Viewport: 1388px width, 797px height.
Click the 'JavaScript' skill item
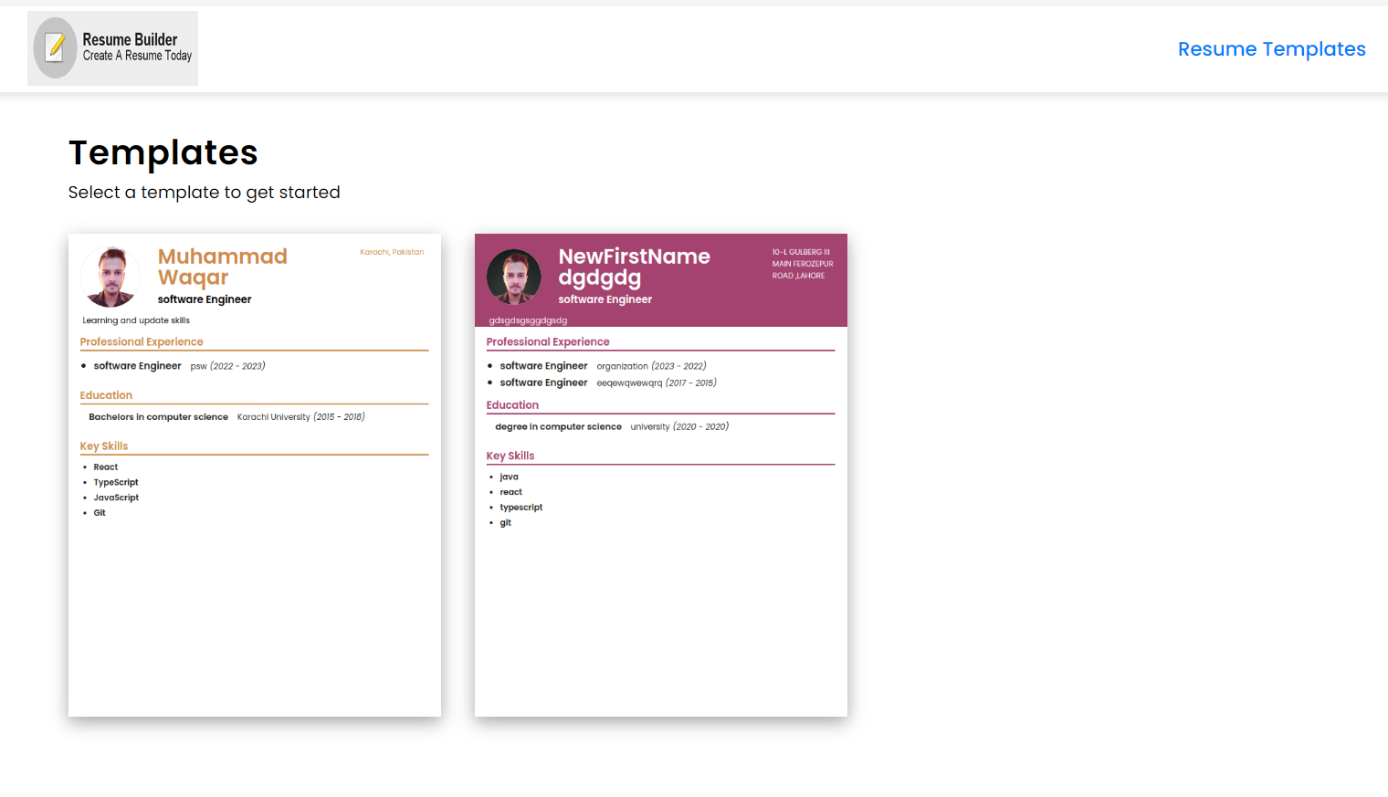click(x=116, y=498)
